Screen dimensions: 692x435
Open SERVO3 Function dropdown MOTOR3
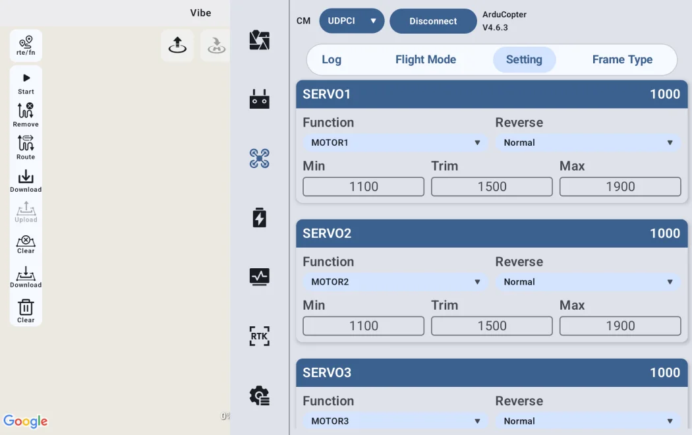(395, 421)
